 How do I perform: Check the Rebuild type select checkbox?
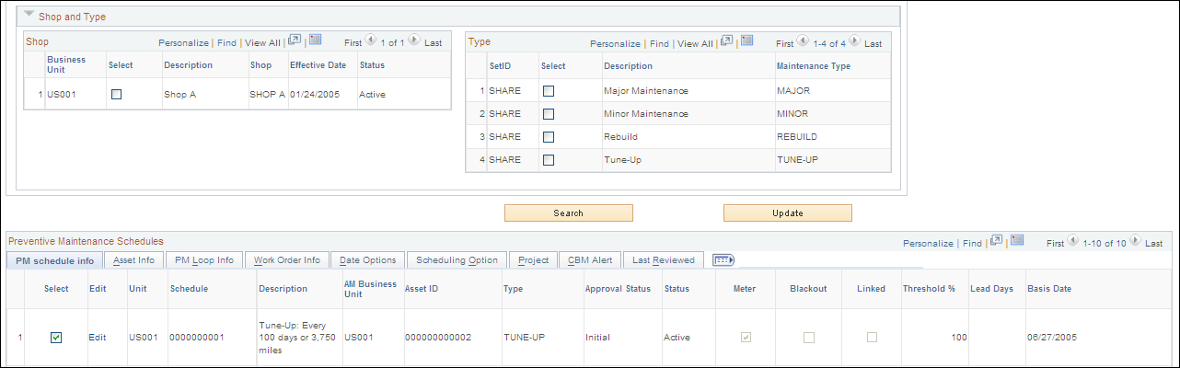click(x=549, y=136)
